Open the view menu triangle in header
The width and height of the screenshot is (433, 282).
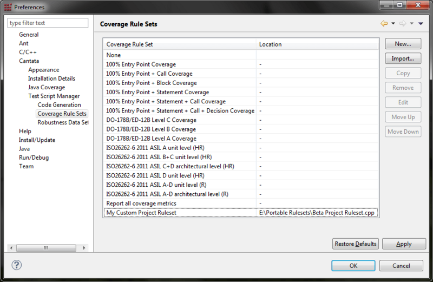[x=421, y=23]
